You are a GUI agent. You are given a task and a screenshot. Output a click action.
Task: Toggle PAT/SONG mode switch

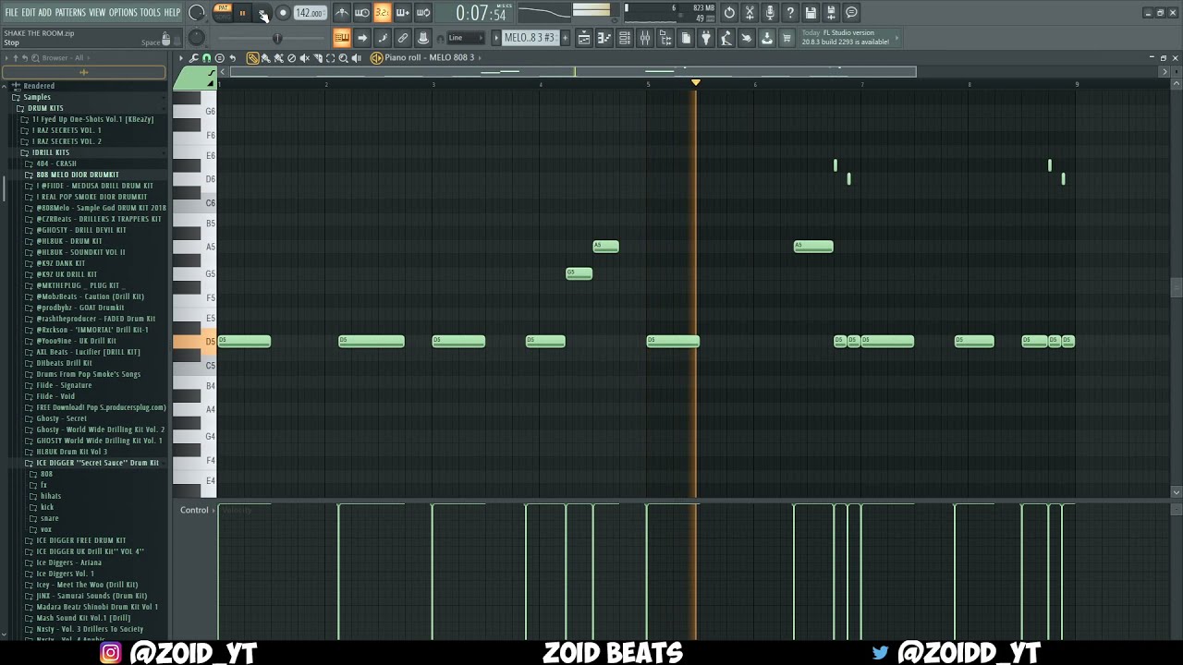(x=223, y=12)
